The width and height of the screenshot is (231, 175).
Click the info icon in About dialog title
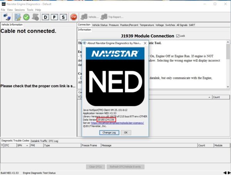coord(84,43)
